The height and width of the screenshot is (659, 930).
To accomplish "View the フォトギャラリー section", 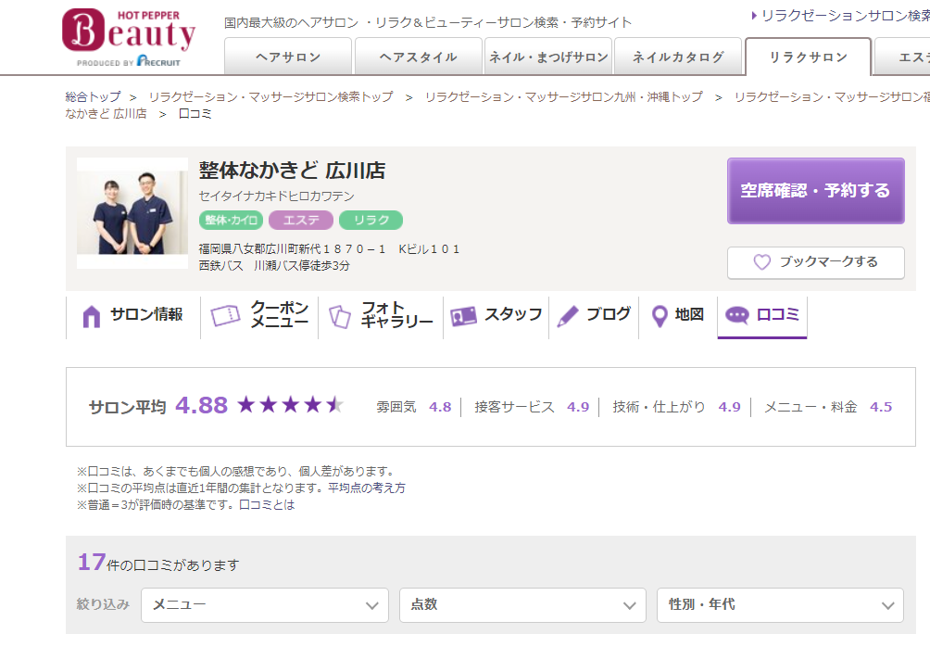I will 381,317.
